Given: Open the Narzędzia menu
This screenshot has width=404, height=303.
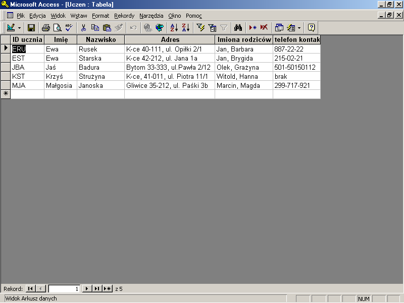Looking at the screenshot, I should [151, 16].
